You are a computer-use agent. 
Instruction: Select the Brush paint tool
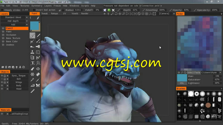[x=32, y=36]
